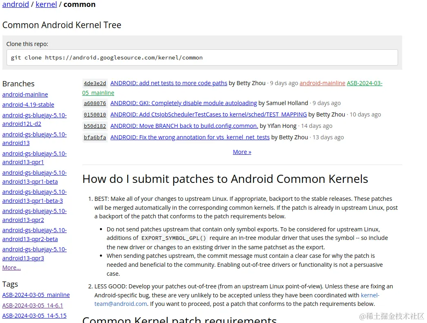The image size is (427, 323).
Task: Open the red android-mainline label on first commit
Action: point(322,83)
